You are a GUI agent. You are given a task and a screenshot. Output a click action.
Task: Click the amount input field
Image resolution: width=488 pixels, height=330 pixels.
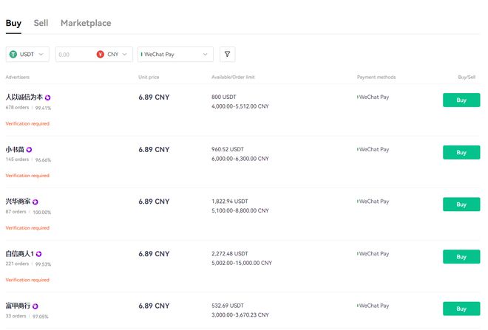[74, 54]
